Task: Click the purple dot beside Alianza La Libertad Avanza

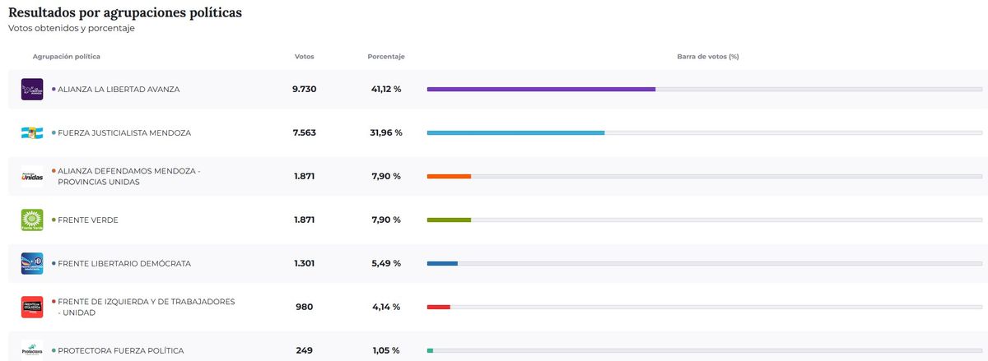Action: (x=54, y=89)
